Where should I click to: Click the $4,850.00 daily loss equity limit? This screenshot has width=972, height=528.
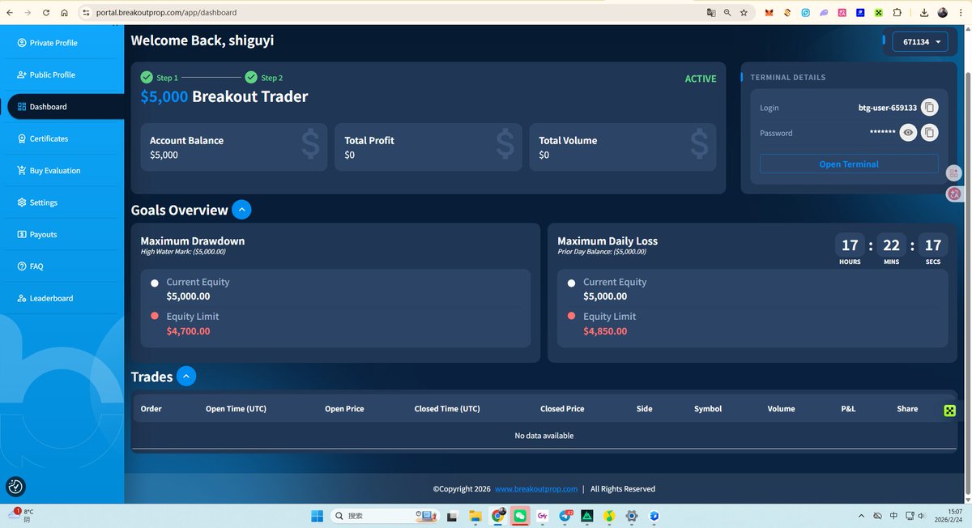pos(605,331)
